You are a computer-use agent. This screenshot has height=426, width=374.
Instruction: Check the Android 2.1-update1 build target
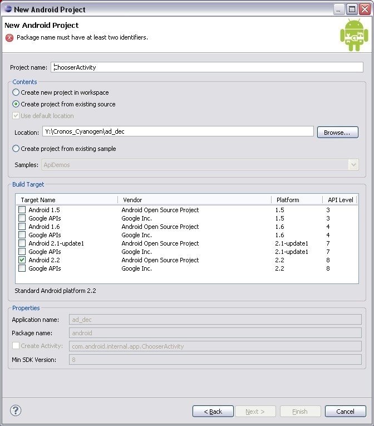[x=22, y=243]
